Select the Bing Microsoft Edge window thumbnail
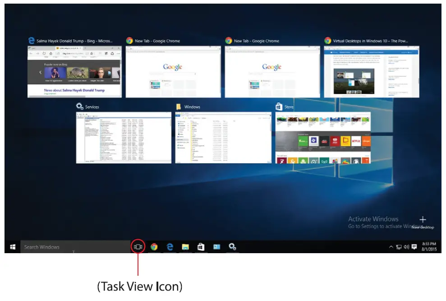 pyautogui.click(x=74, y=71)
